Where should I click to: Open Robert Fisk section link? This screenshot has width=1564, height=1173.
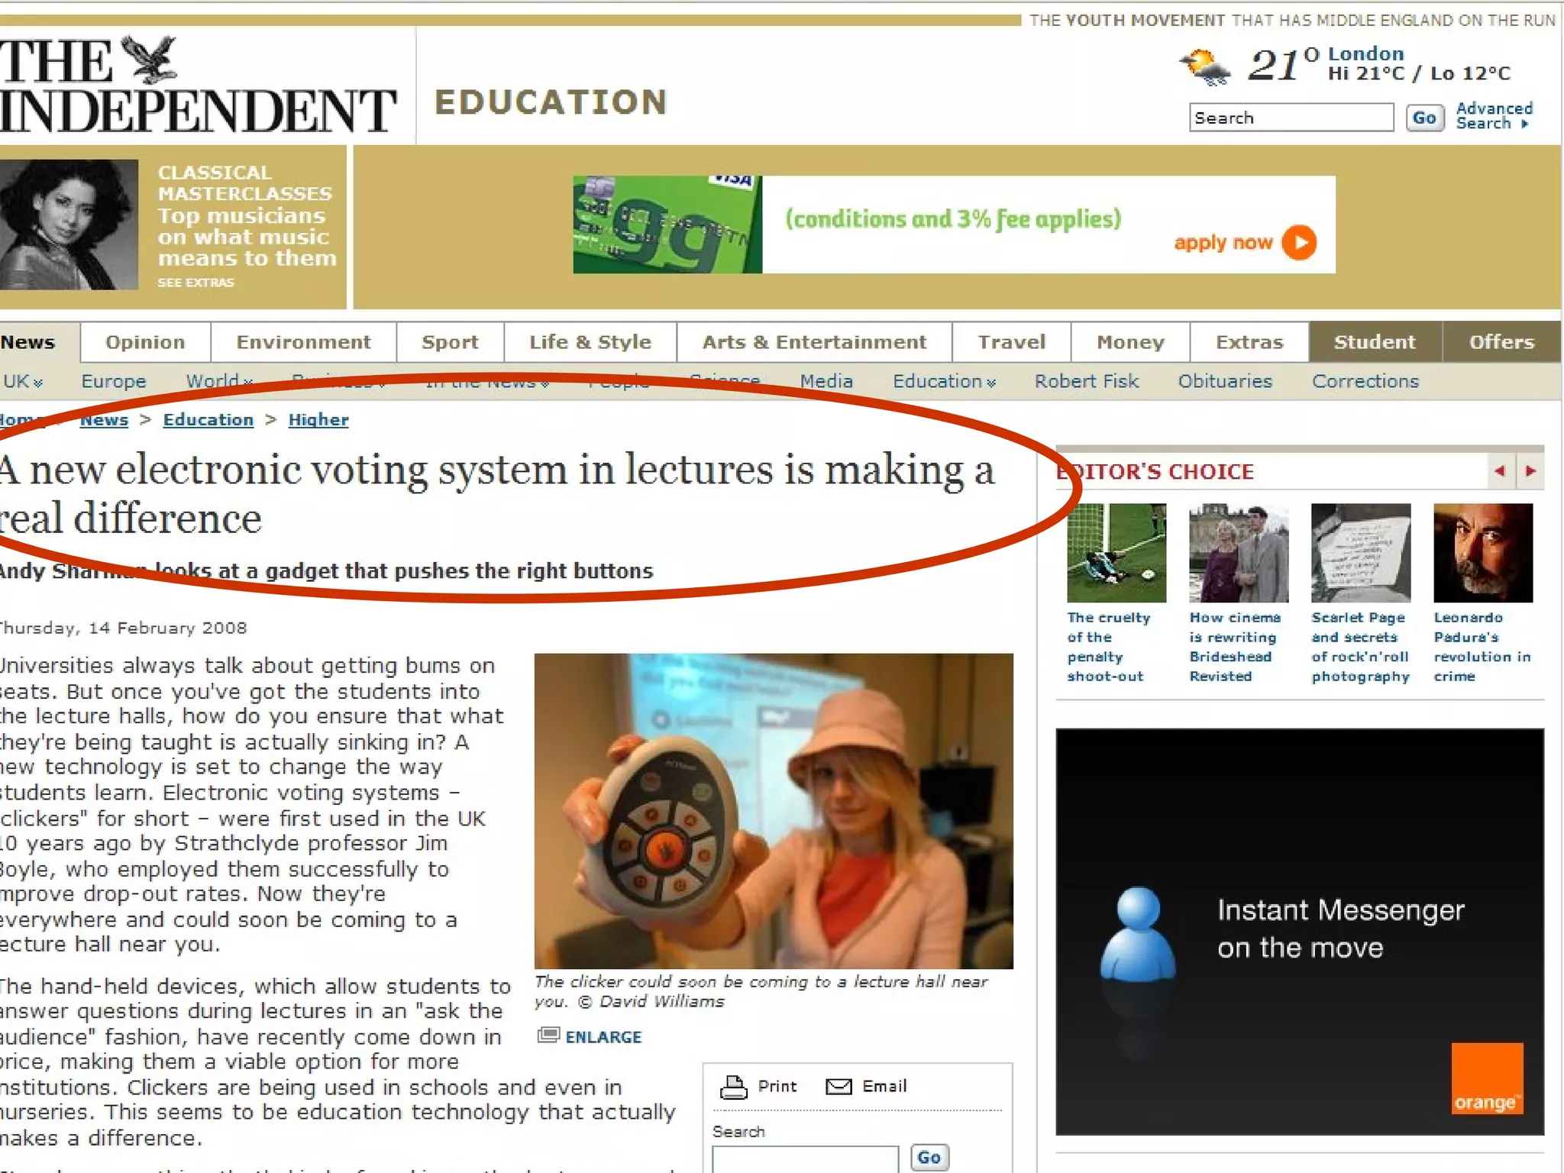pyautogui.click(x=1086, y=382)
